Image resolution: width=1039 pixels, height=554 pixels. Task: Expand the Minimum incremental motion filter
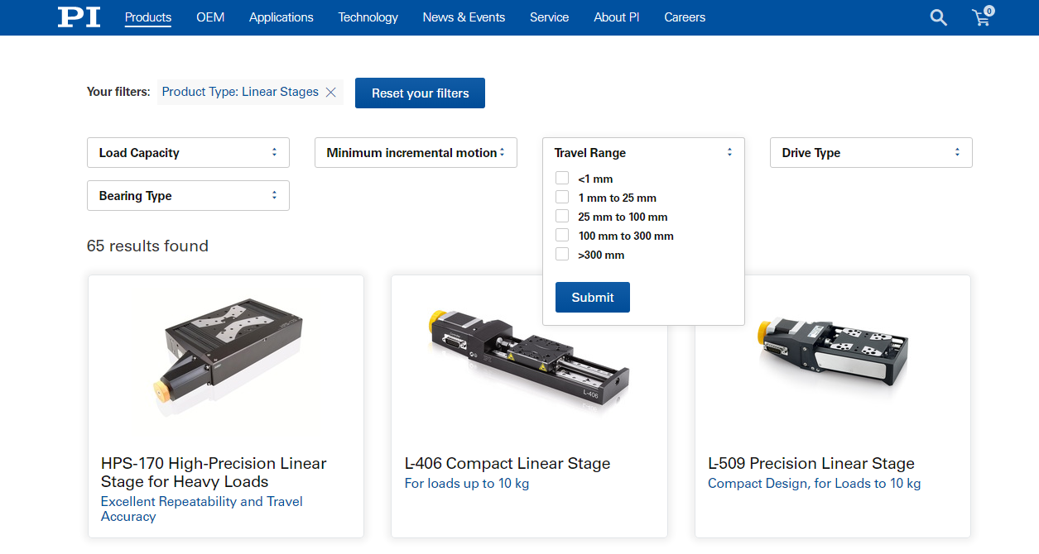416,152
